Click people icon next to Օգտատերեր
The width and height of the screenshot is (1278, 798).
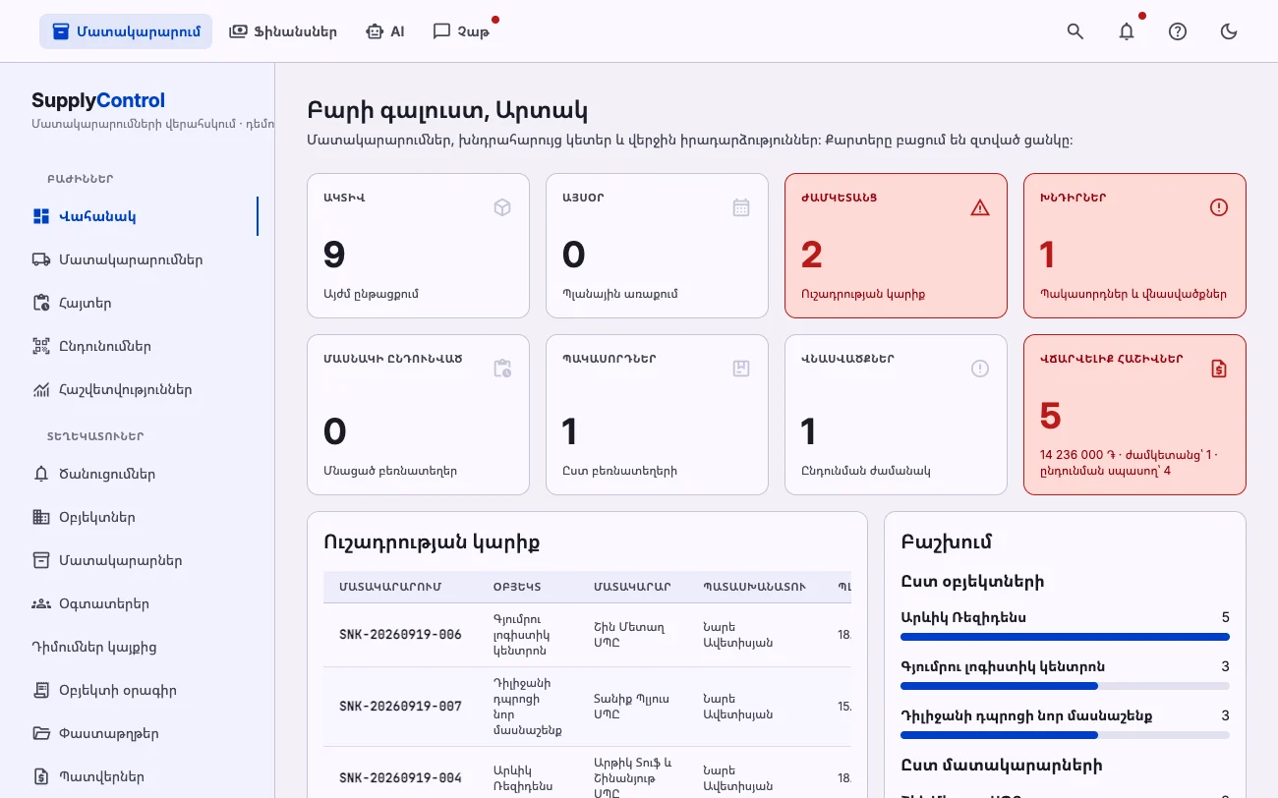point(41,603)
